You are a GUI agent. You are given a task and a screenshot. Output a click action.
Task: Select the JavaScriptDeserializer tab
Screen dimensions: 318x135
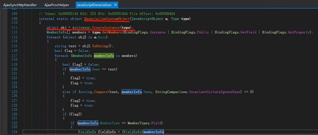pyautogui.click(x=94, y=5)
